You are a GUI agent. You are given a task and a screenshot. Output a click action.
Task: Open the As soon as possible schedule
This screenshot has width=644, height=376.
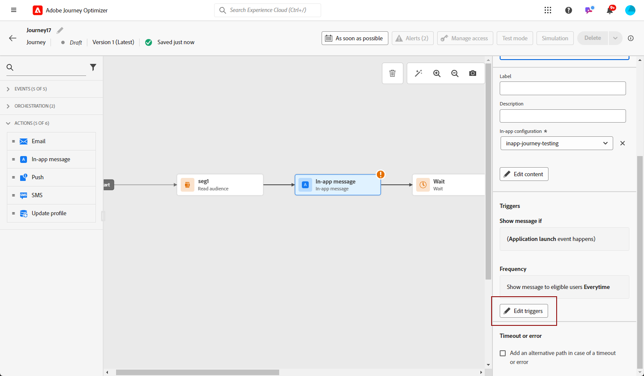point(355,38)
